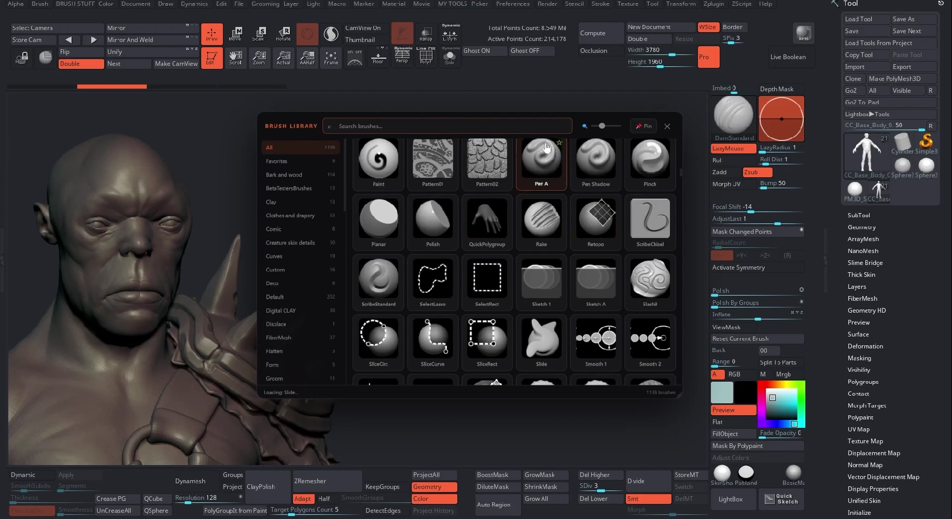The height and width of the screenshot is (519, 952).
Task: Show the Favorites brush category
Action: (301, 161)
